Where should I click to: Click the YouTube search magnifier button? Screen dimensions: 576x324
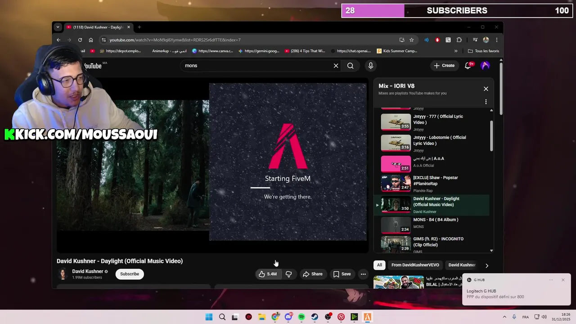(x=350, y=66)
